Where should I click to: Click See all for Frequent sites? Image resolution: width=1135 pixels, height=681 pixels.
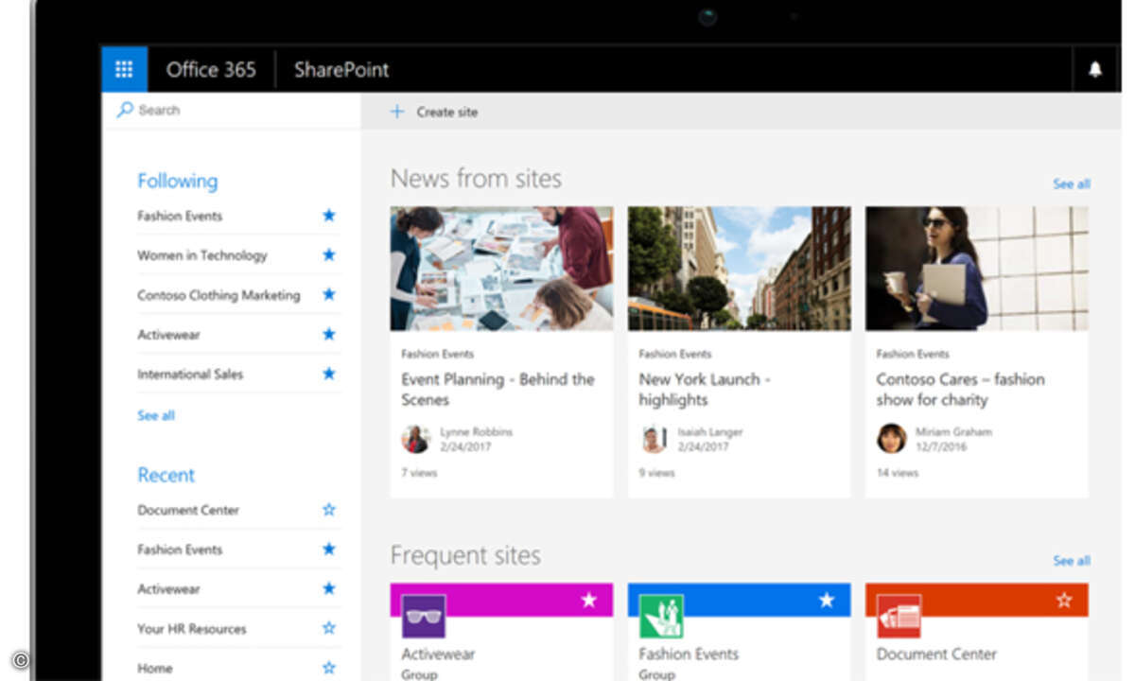[1072, 561]
